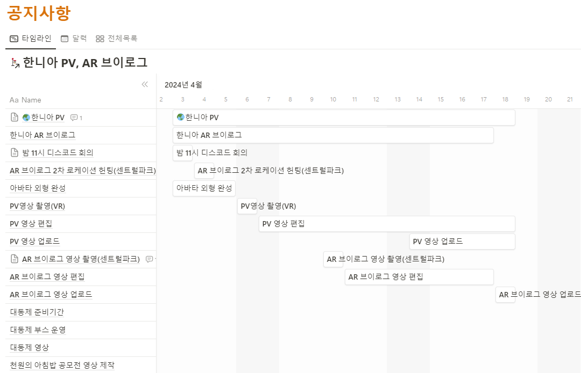The width and height of the screenshot is (581, 373).
Task: Open the comment bubble on the 한니아 PV row
Action: [76, 118]
